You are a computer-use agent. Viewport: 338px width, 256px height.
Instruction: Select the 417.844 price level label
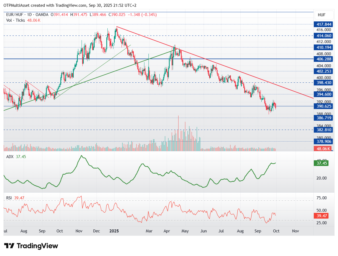pyautogui.click(x=323, y=24)
